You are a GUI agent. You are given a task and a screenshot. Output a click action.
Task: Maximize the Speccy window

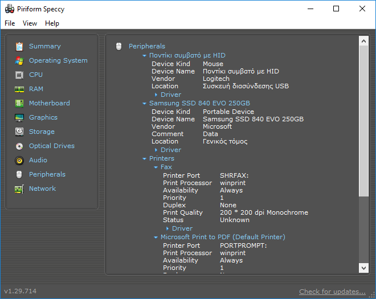coord(336,9)
